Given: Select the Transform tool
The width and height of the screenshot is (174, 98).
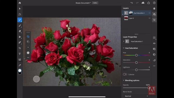Looking at the screenshot, I should click(x=20, y=14).
